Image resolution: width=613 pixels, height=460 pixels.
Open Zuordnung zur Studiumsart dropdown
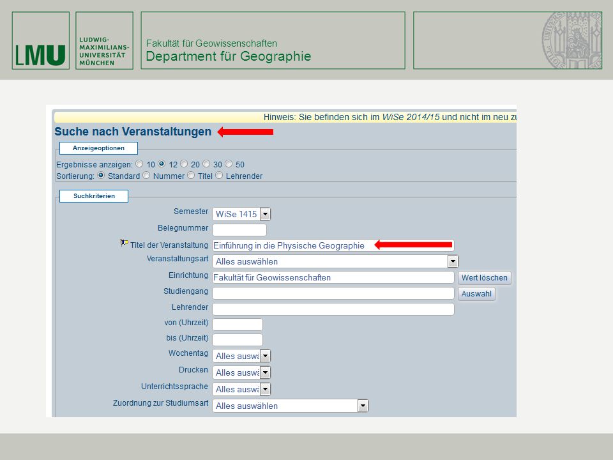[x=290, y=406]
